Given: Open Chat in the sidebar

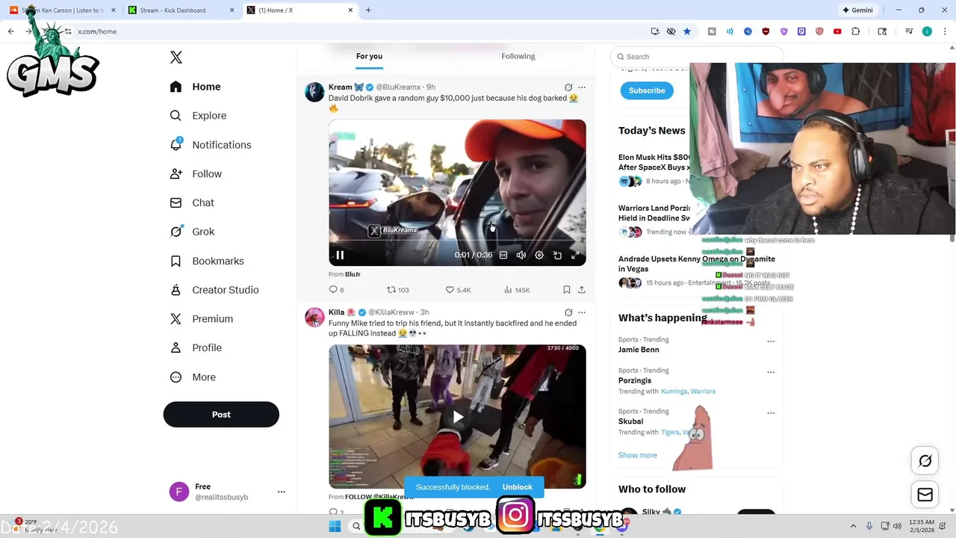Looking at the screenshot, I should [x=193, y=202].
